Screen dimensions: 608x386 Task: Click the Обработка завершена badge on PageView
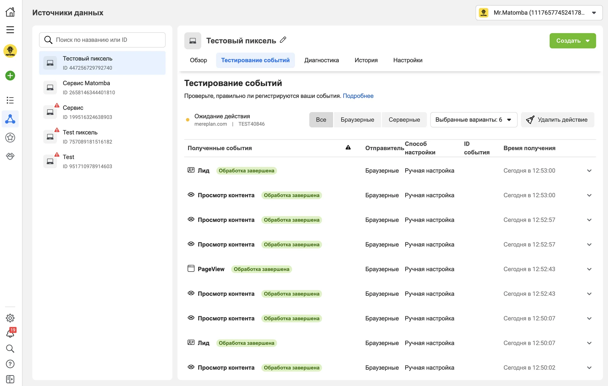tap(261, 269)
